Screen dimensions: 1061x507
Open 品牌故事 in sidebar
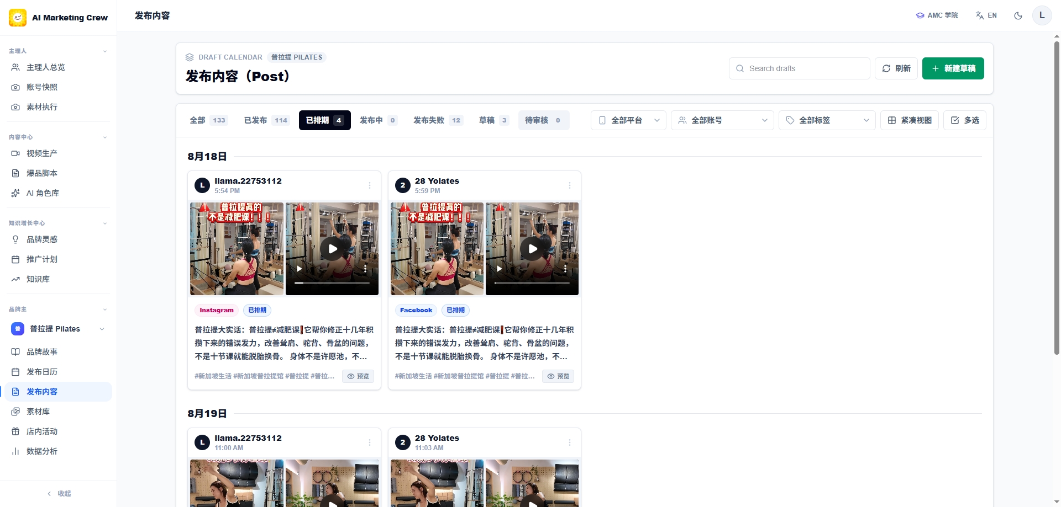[57, 352]
